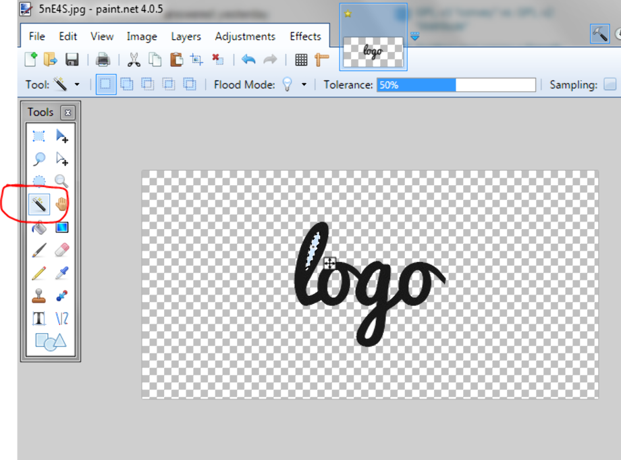Select the Paint Bucket tool
The height and width of the screenshot is (460, 621).
coord(39,227)
